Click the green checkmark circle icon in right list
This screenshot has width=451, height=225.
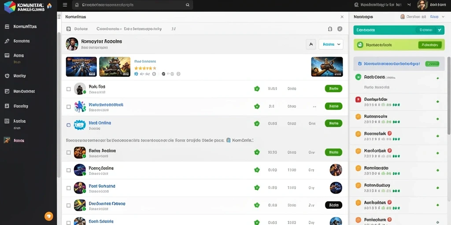(358, 77)
